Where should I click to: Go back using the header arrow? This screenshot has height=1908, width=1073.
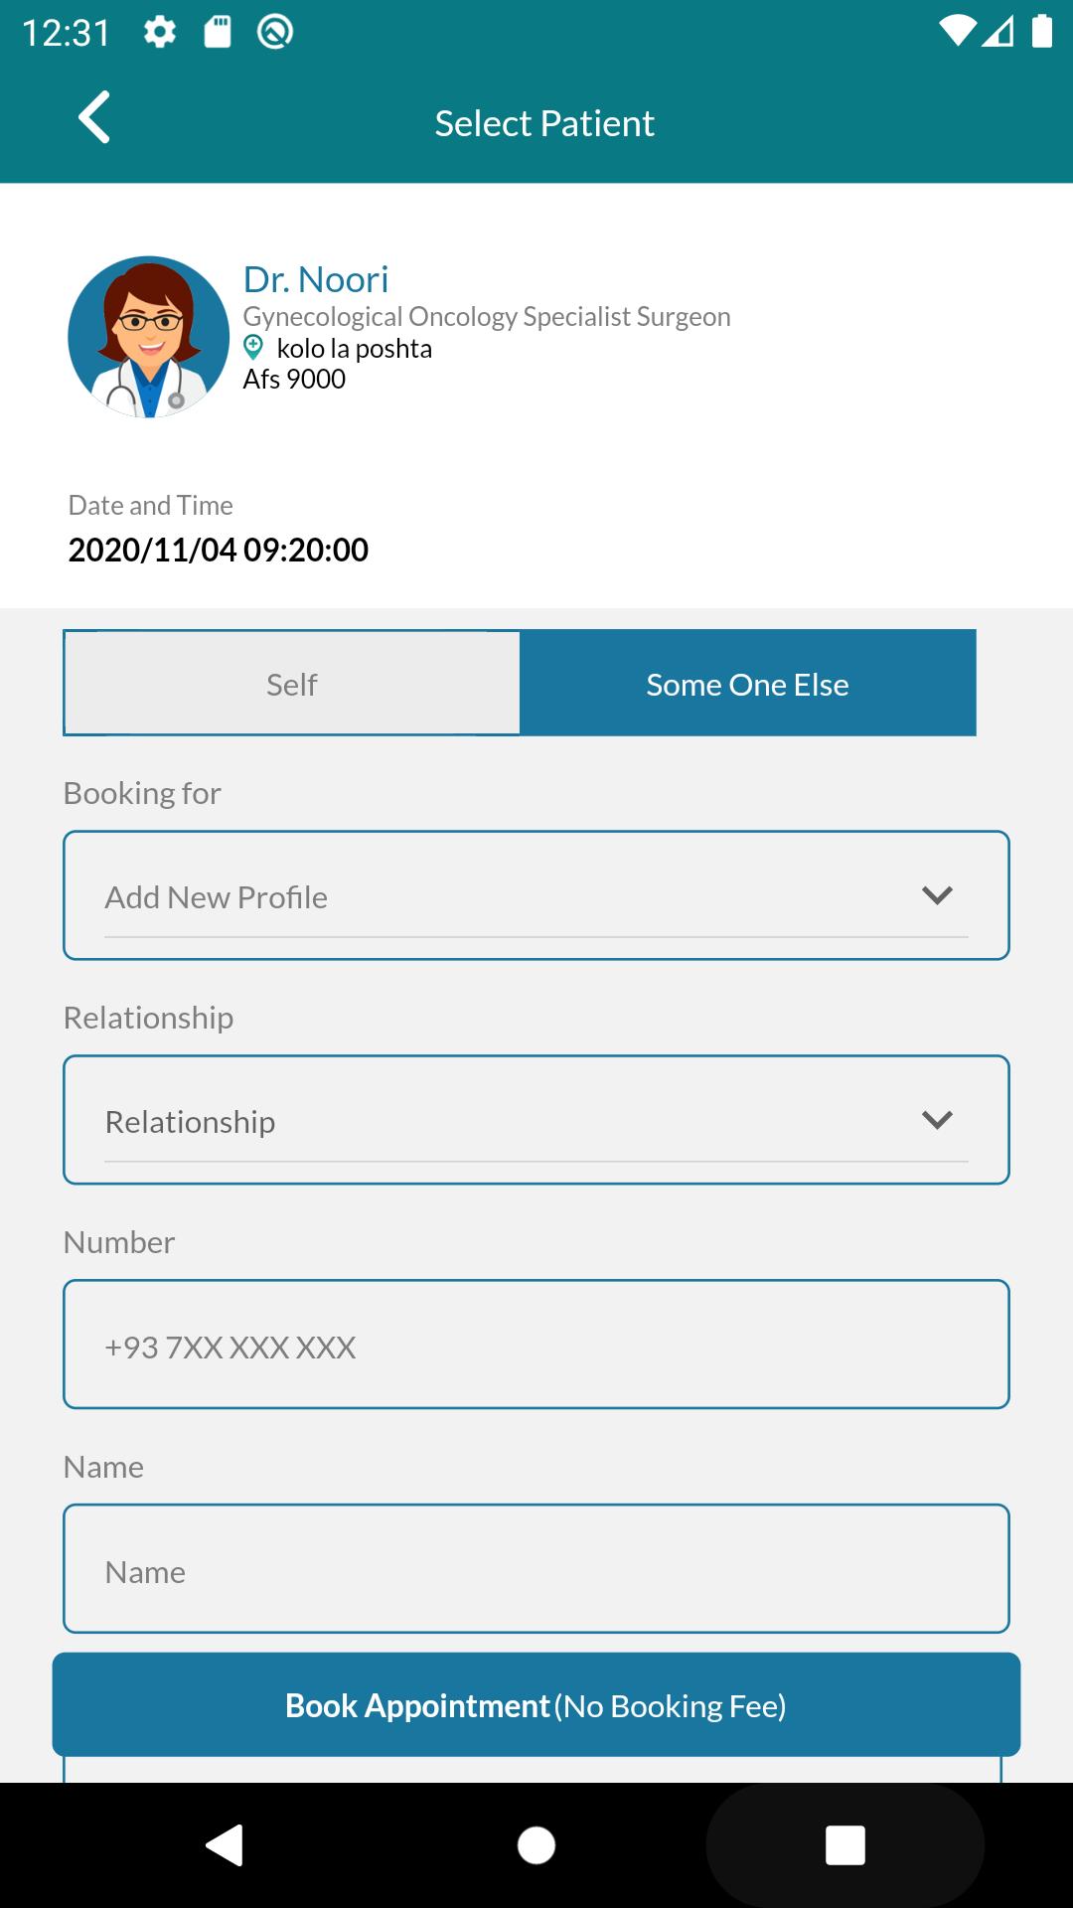coord(94,118)
